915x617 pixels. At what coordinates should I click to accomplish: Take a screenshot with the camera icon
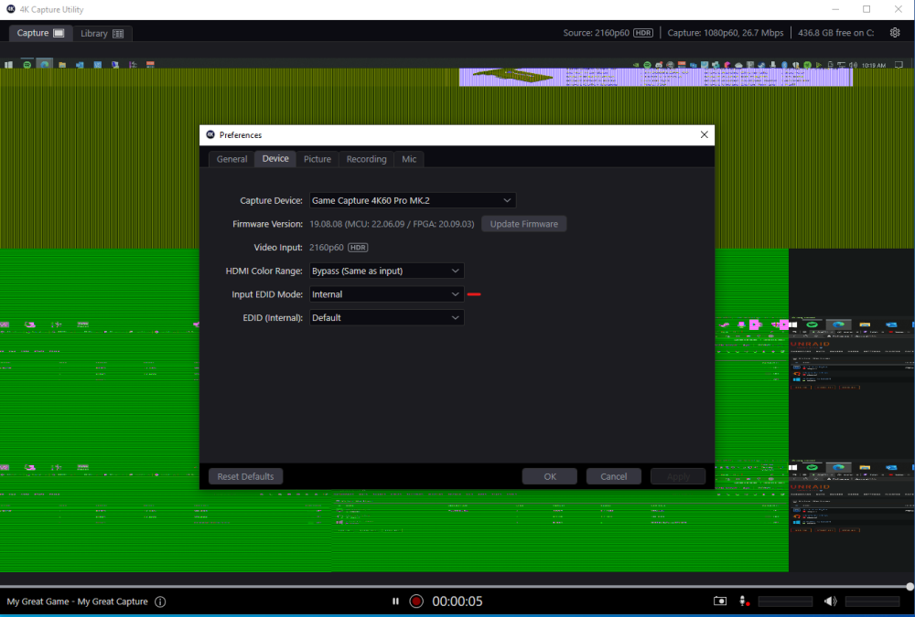720,601
